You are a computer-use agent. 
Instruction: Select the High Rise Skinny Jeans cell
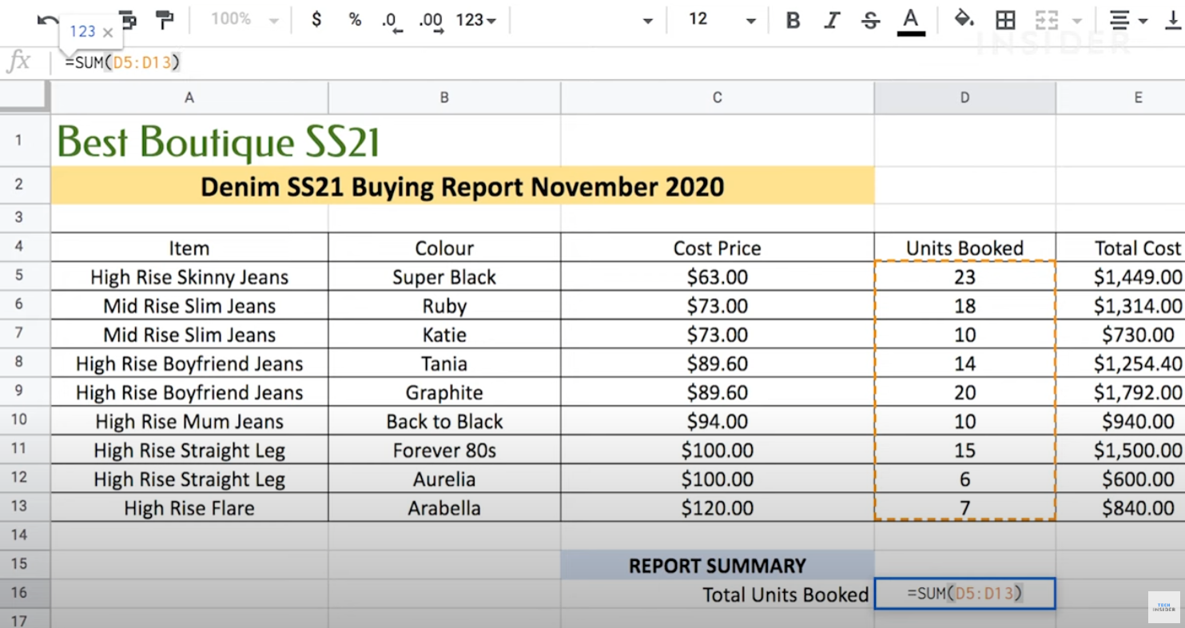189,276
